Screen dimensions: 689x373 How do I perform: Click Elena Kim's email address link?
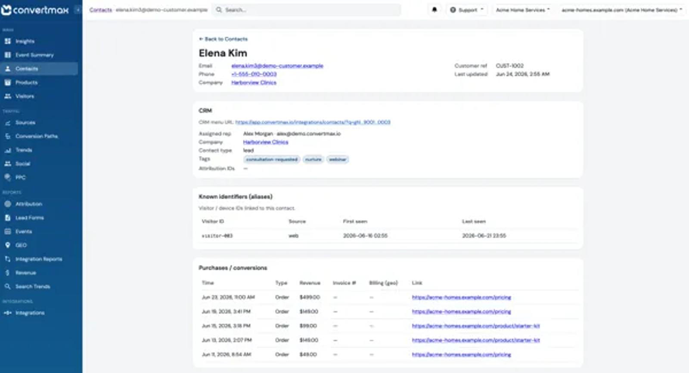277,66
